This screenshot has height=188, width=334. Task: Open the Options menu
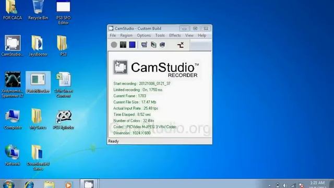(144, 36)
